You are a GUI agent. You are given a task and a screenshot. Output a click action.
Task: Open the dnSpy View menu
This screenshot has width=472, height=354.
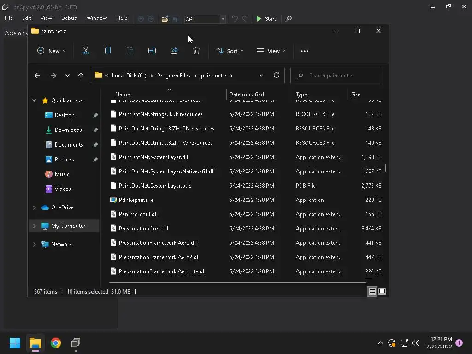[x=46, y=18]
